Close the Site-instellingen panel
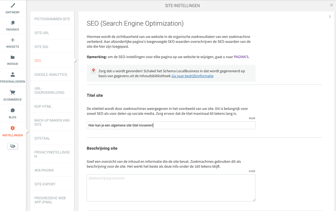Image resolution: width=336 pixels, height=211 pixels. click(x=332, y=5)
